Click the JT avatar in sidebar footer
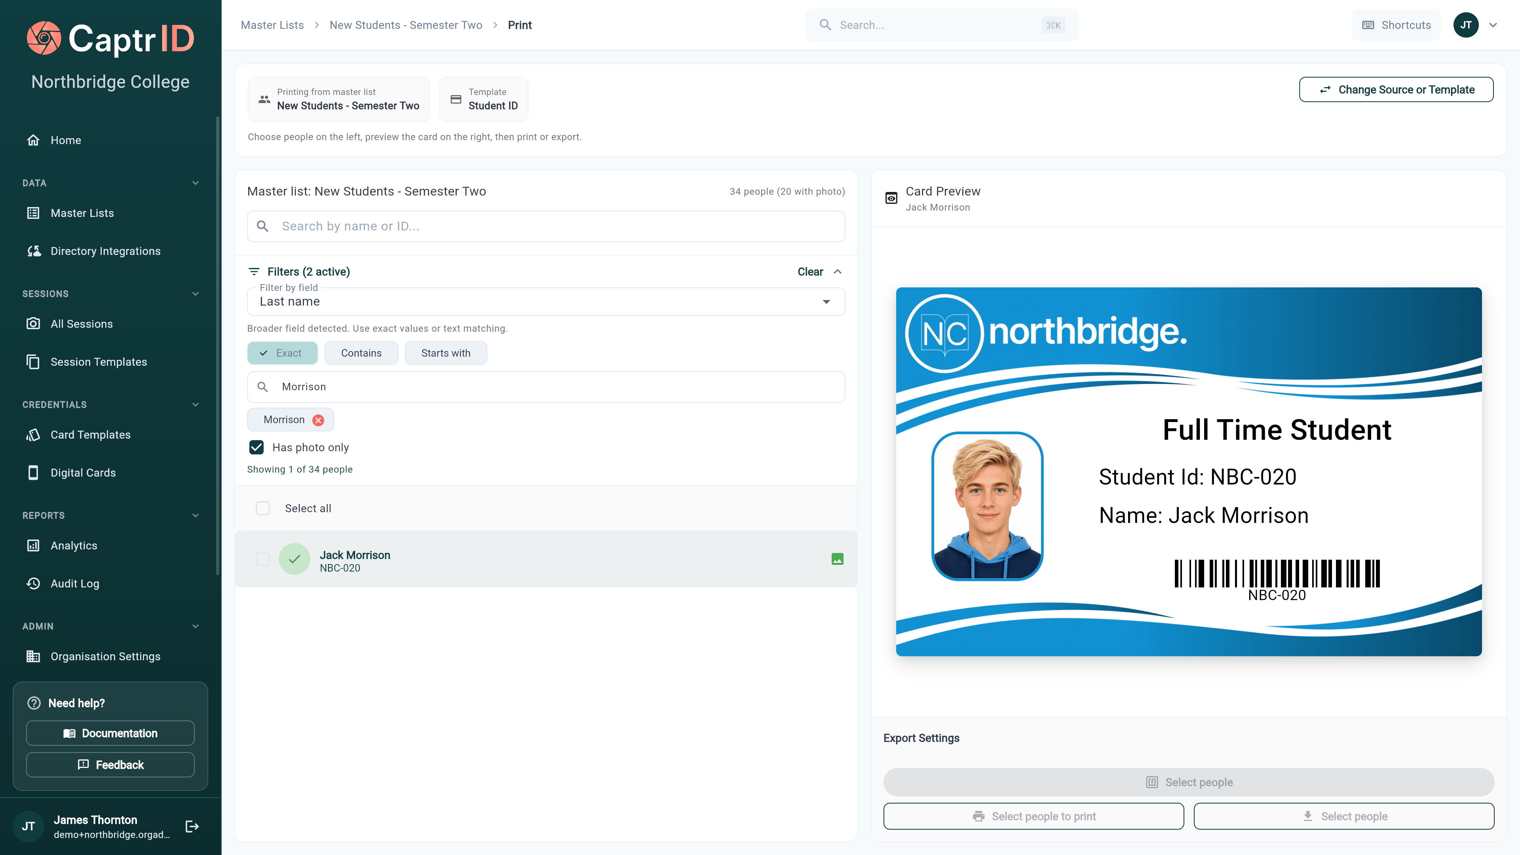1520x855 pixels. tap(28, 826)
